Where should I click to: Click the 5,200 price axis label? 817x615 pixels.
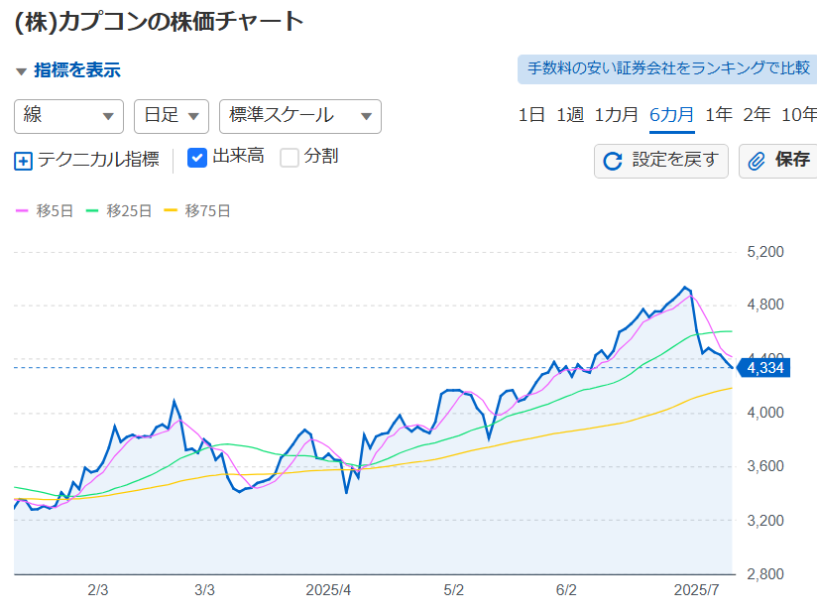764,252
